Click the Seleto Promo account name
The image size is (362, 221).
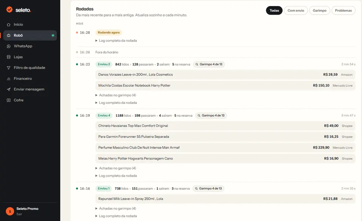point(27,209)
